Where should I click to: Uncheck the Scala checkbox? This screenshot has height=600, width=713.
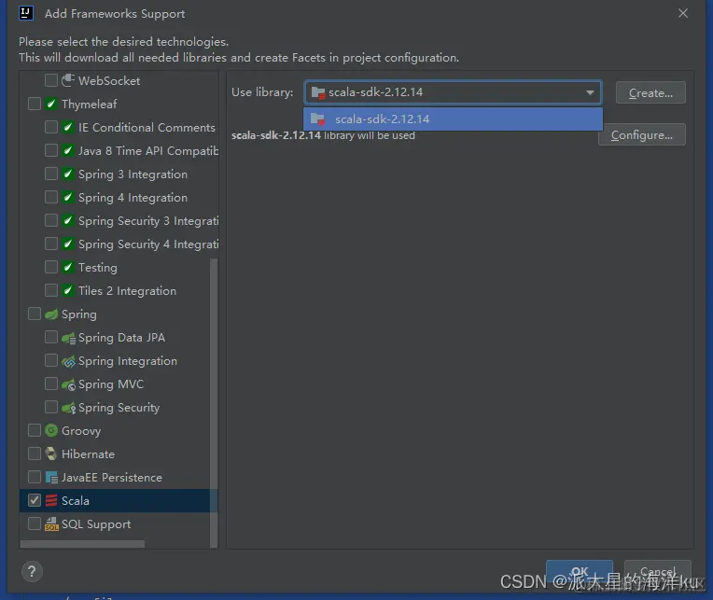click(x=35, y=500)
